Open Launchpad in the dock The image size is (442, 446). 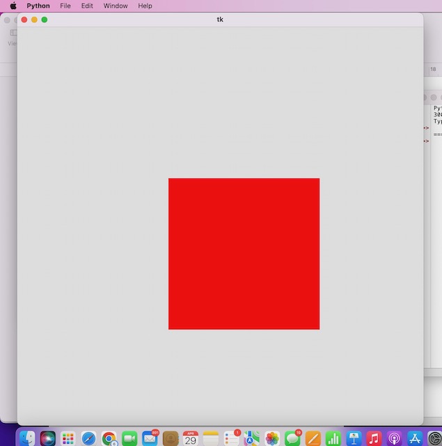pos(68,438)
